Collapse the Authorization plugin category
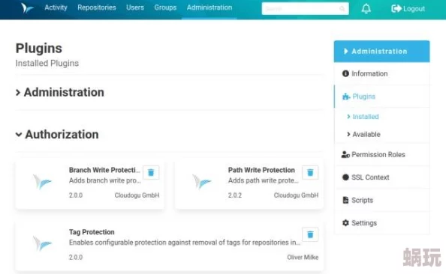Screen dimensions: 446x274 [x=57, y=135]
